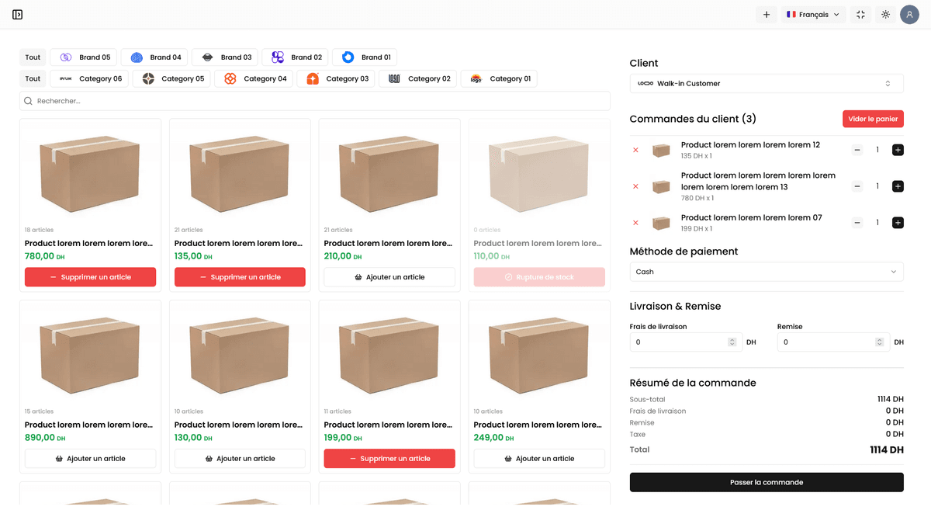
Task: Decrease quantity of Product 13
Action: (857, 186)
